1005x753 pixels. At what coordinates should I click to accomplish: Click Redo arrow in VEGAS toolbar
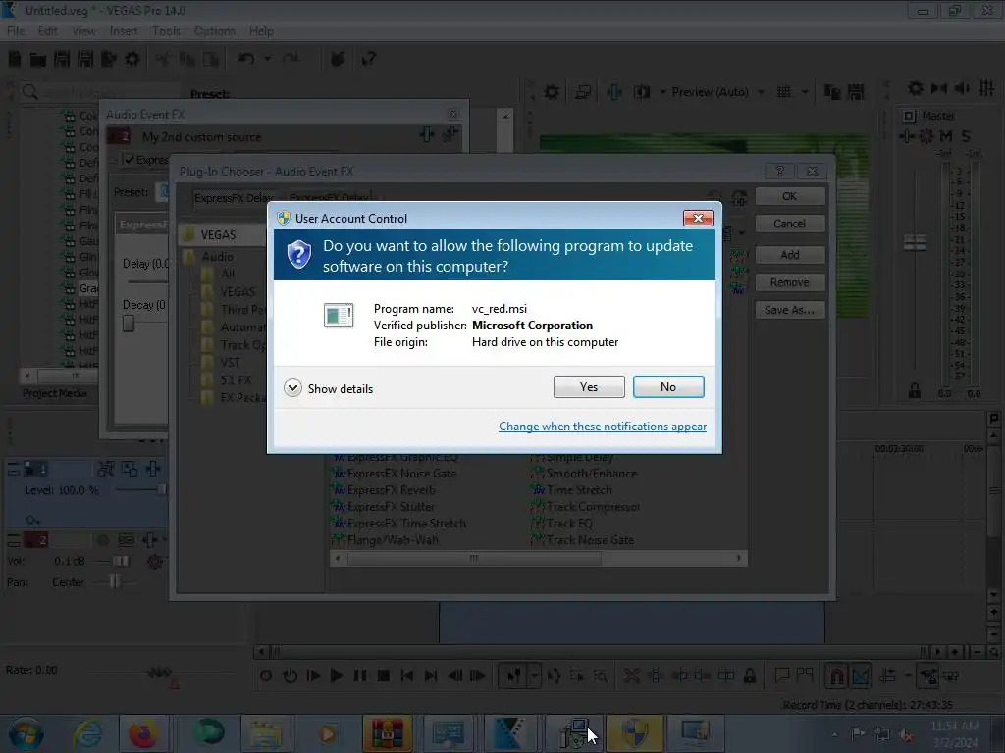point(291,58)
